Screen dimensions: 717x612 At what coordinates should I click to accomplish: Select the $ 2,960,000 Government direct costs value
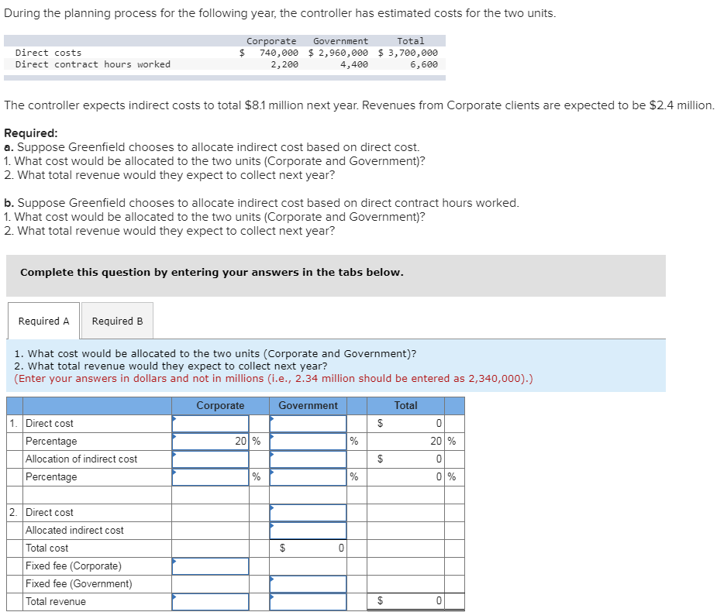[x=339, y=53]
